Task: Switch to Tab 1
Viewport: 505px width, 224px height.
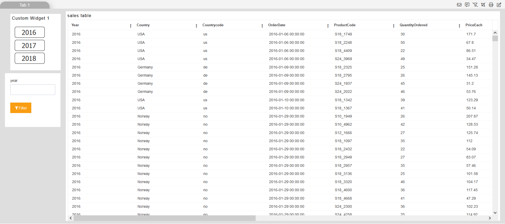Action: point(25,5)
